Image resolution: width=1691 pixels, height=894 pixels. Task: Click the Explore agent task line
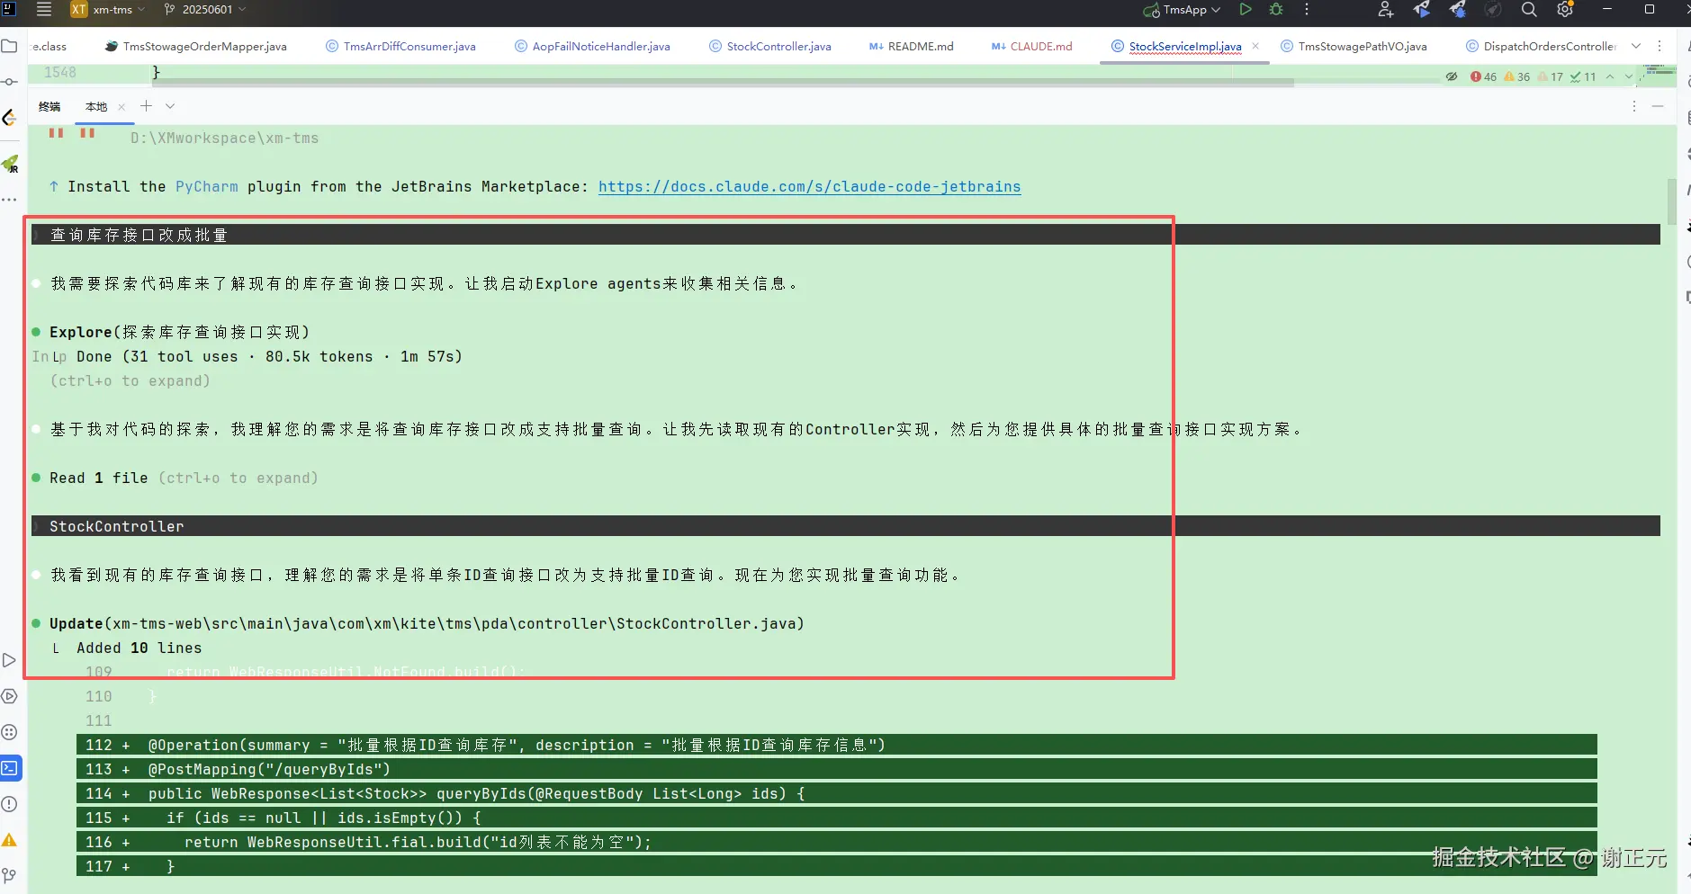[x=180, y=333]
